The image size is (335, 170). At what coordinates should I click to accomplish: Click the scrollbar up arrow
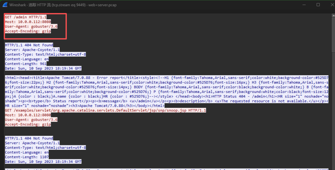[x=332, y=15]
